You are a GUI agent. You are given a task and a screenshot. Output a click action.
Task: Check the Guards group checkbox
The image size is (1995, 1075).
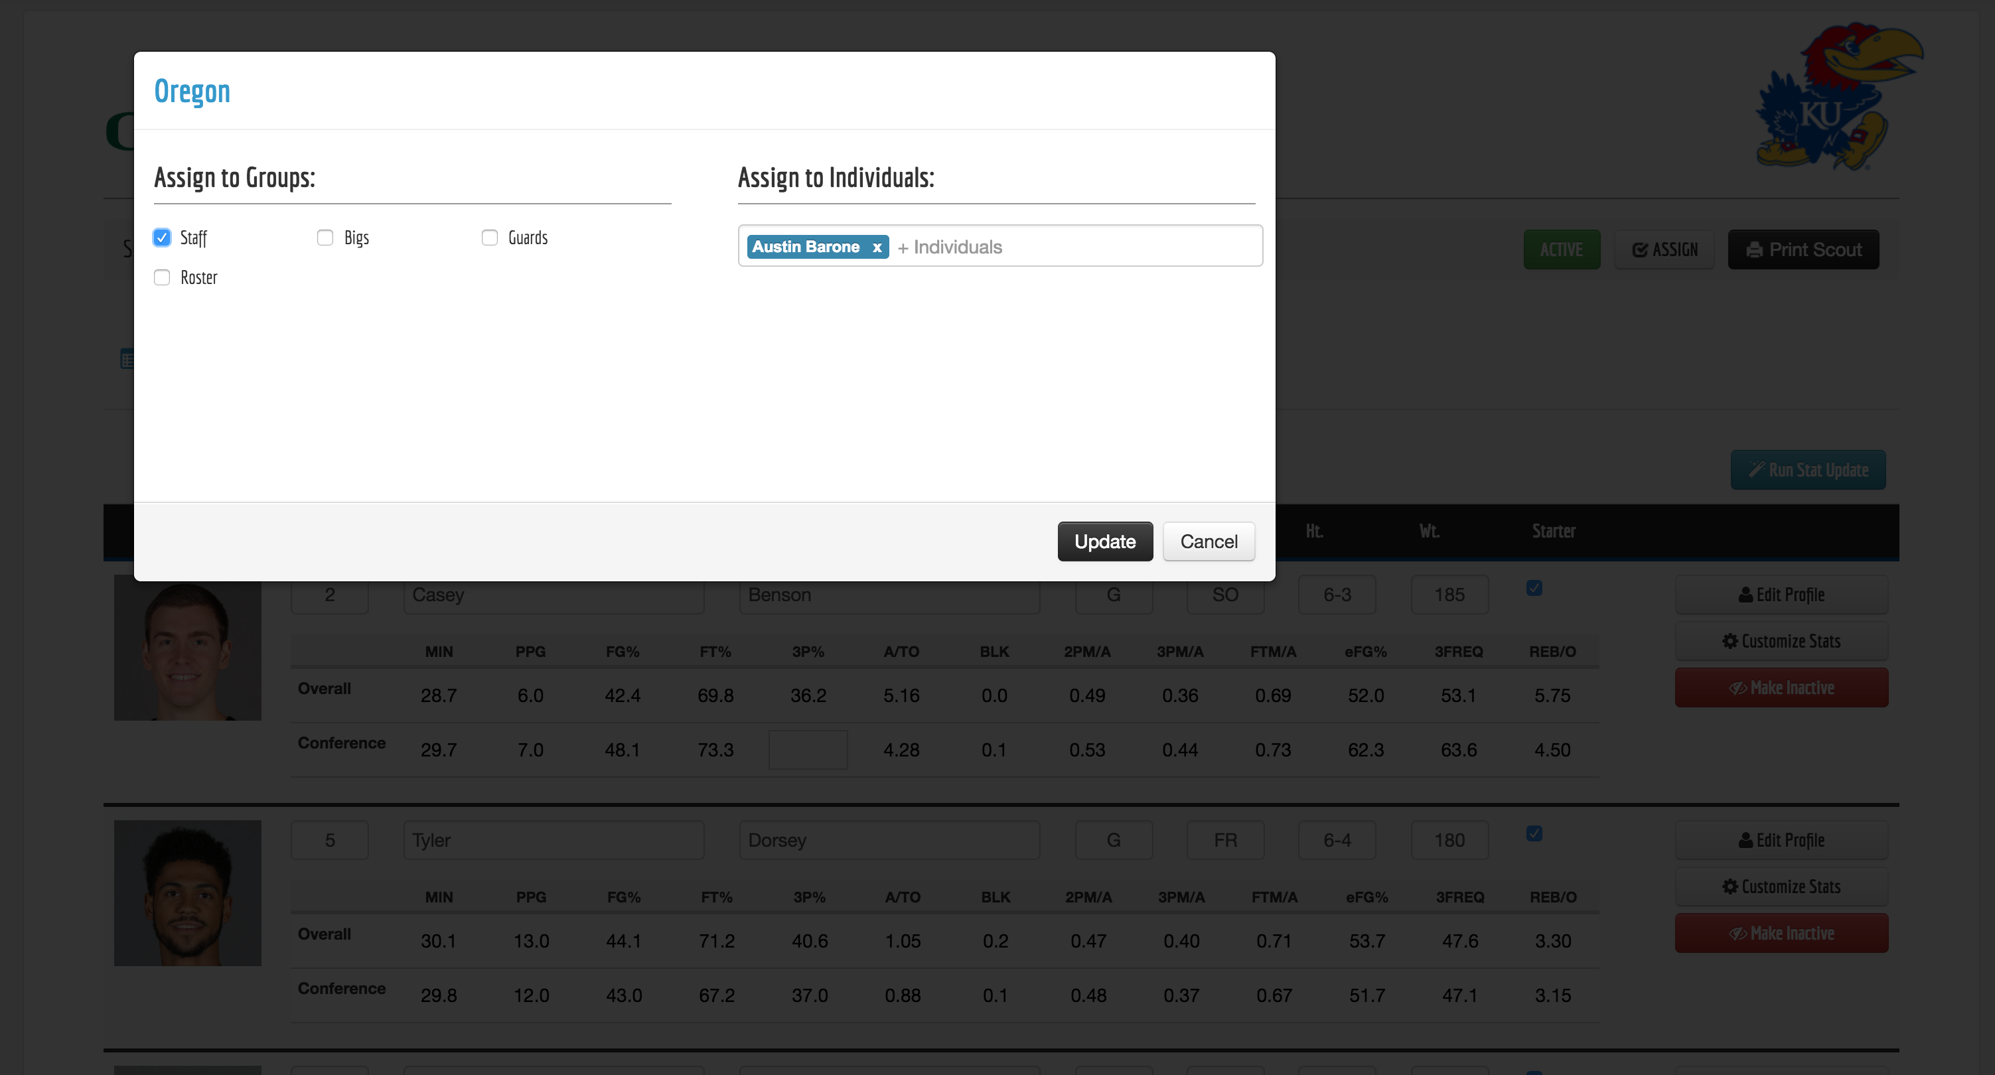489,238
